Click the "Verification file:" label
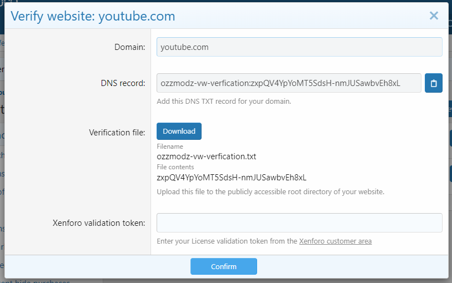 [x=117, y=132]
